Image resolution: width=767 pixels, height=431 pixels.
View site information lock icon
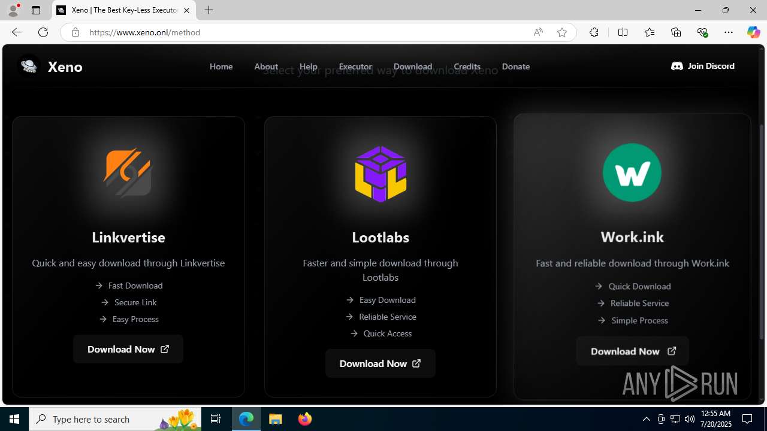(x=75, y=32)
